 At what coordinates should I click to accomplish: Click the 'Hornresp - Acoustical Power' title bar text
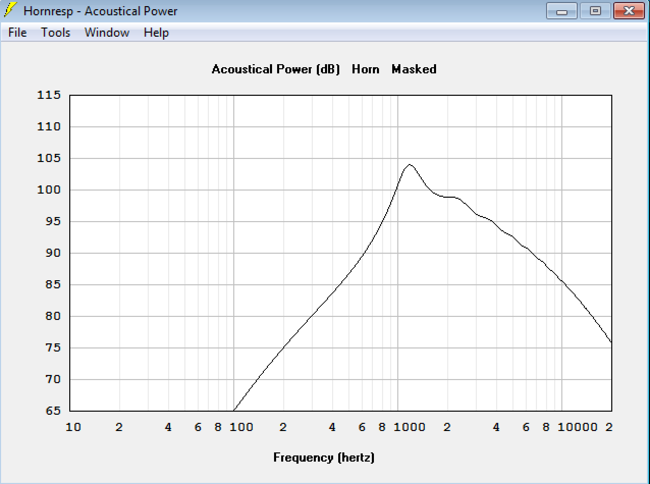pos(100,11)
